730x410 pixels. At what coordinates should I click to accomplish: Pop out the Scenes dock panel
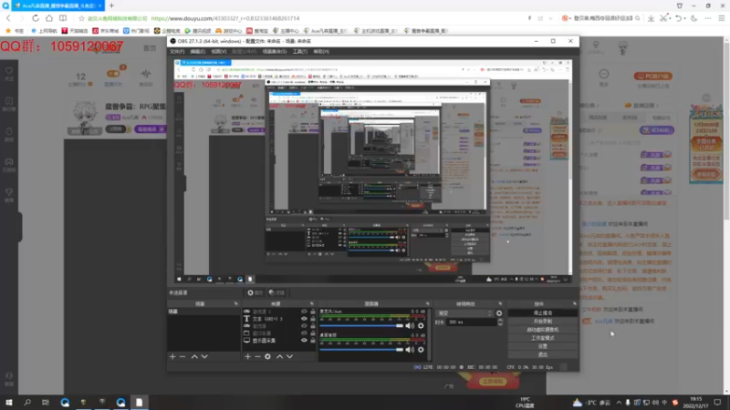(x=236, y=303)
